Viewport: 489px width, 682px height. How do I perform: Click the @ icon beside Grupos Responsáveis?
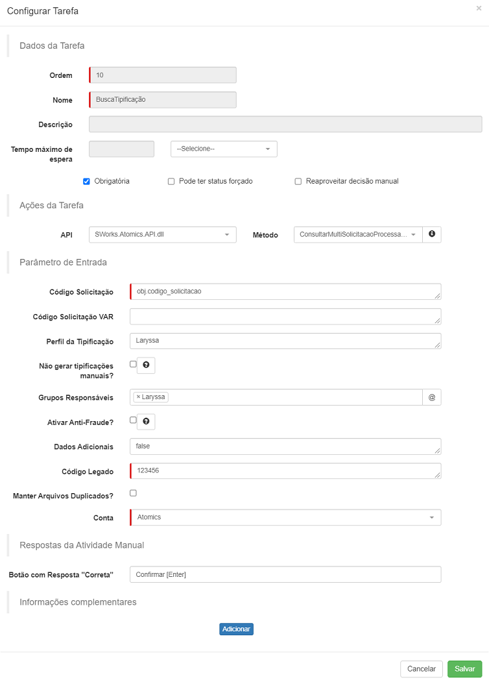432,397
